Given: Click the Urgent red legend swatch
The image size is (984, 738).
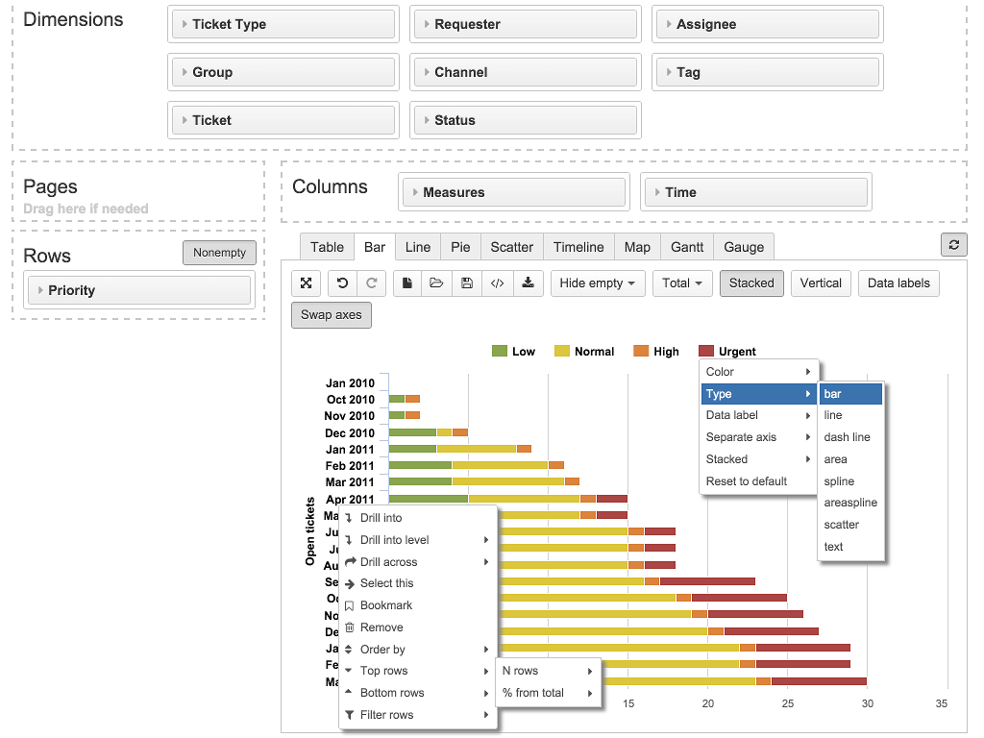Looking at the screenshot, I should (x=706, y=352).
